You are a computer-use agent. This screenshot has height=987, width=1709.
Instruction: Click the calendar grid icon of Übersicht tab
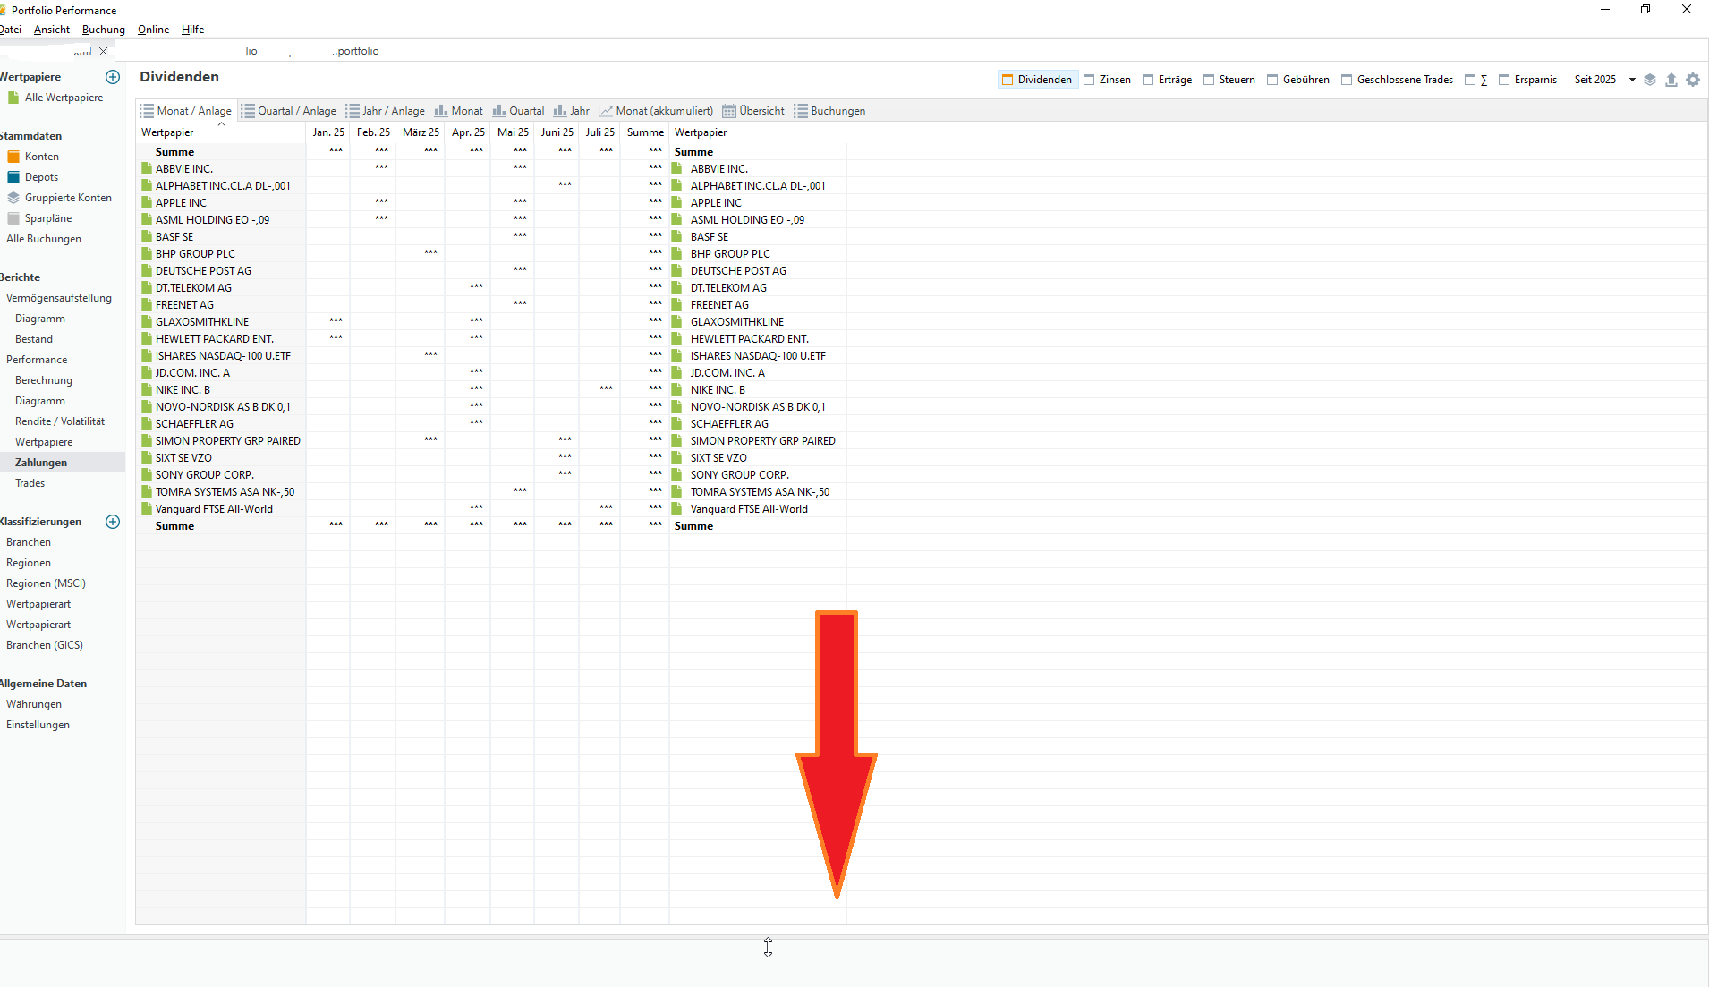point(729,111)
